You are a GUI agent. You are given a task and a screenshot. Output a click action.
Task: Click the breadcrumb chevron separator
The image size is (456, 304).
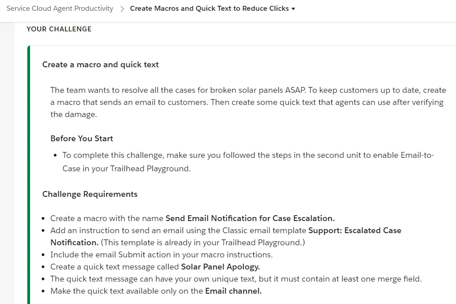(121, 8)
